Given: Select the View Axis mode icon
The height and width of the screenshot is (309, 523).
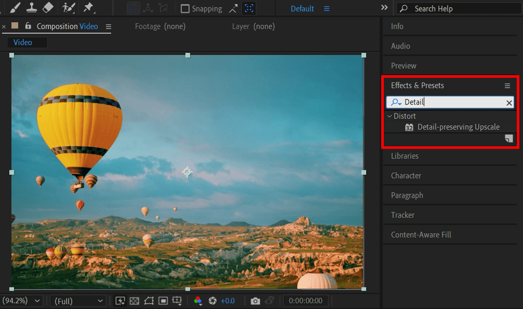Looking at the screenshot, I should pyautogui.click(x=163, y=8).
